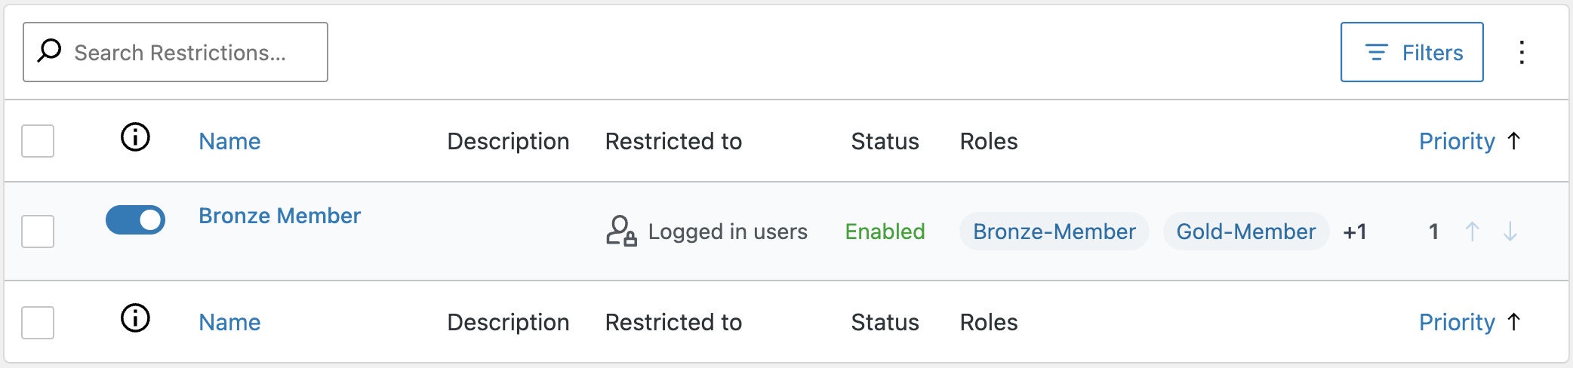Check the select-all checkbox in the header

[x=38, y=141]
